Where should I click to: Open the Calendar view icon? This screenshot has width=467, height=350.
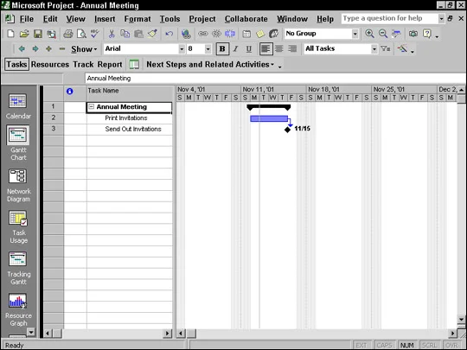click(17, 101)
